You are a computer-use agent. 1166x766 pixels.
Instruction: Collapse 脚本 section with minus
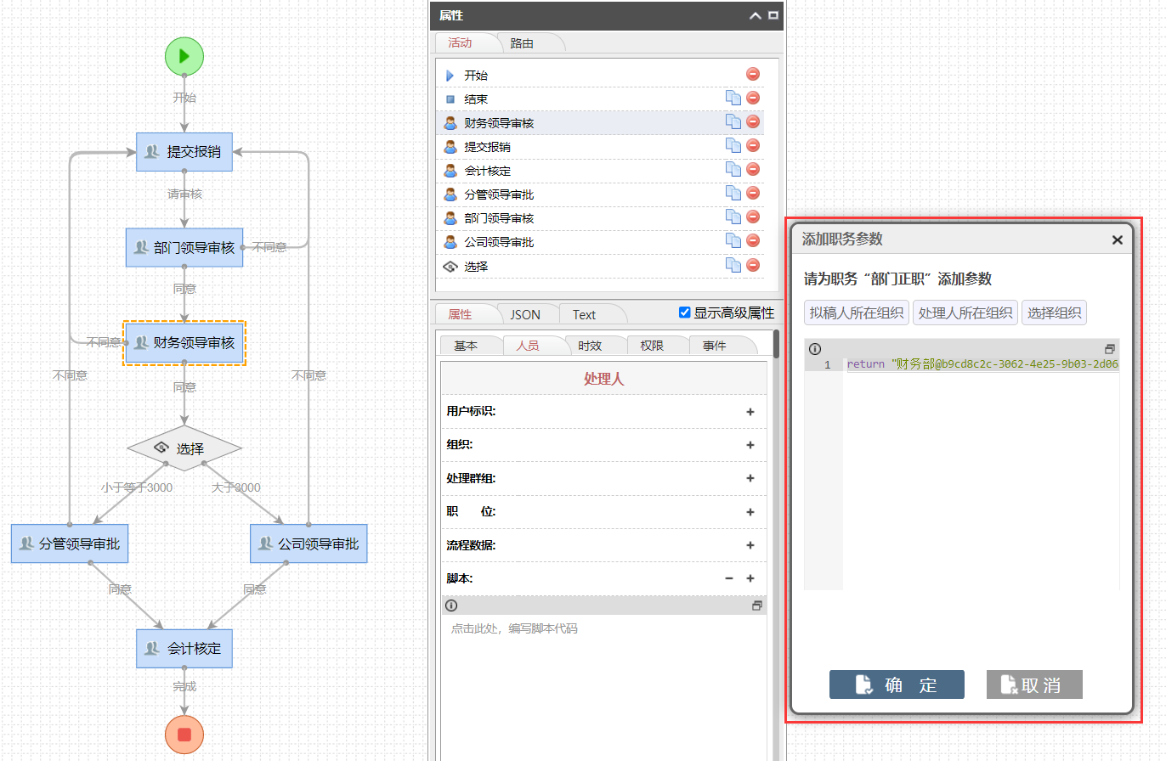(729, 578)
